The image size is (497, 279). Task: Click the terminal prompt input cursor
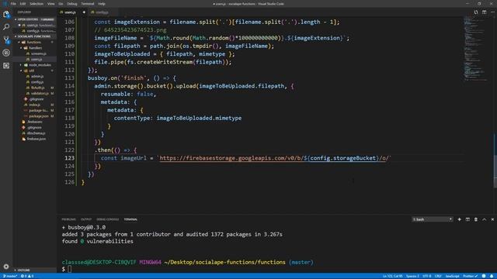click(69, 269)
